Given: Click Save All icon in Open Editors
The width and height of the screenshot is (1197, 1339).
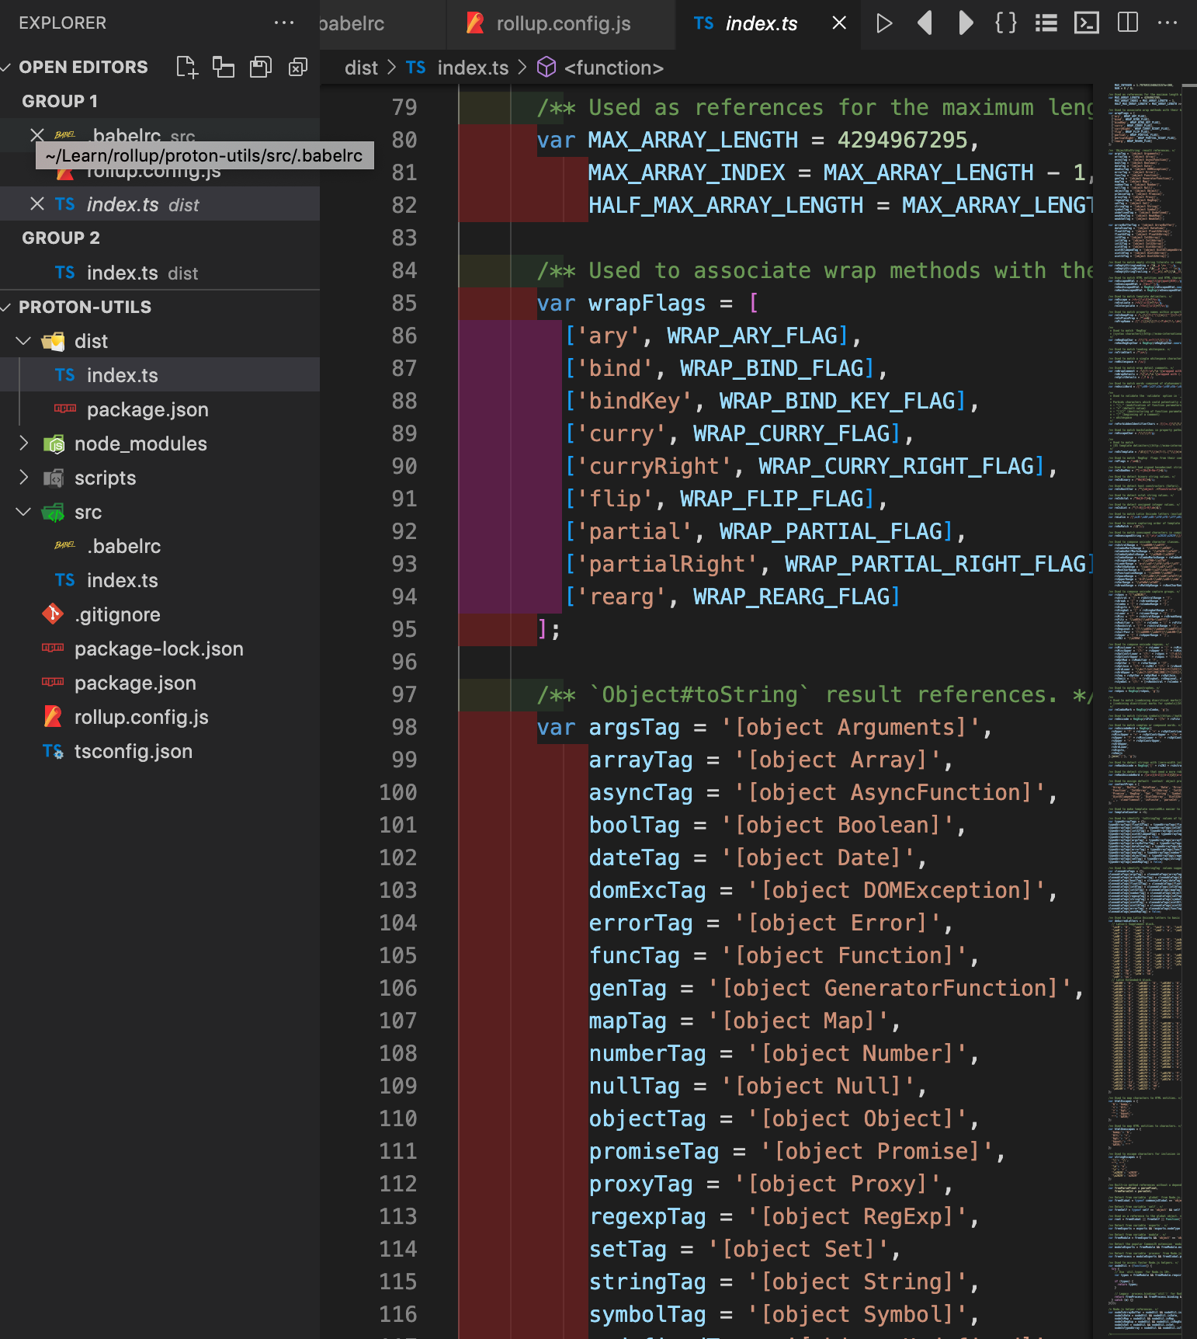Looking at the screenshot, I should click(261, 67).
